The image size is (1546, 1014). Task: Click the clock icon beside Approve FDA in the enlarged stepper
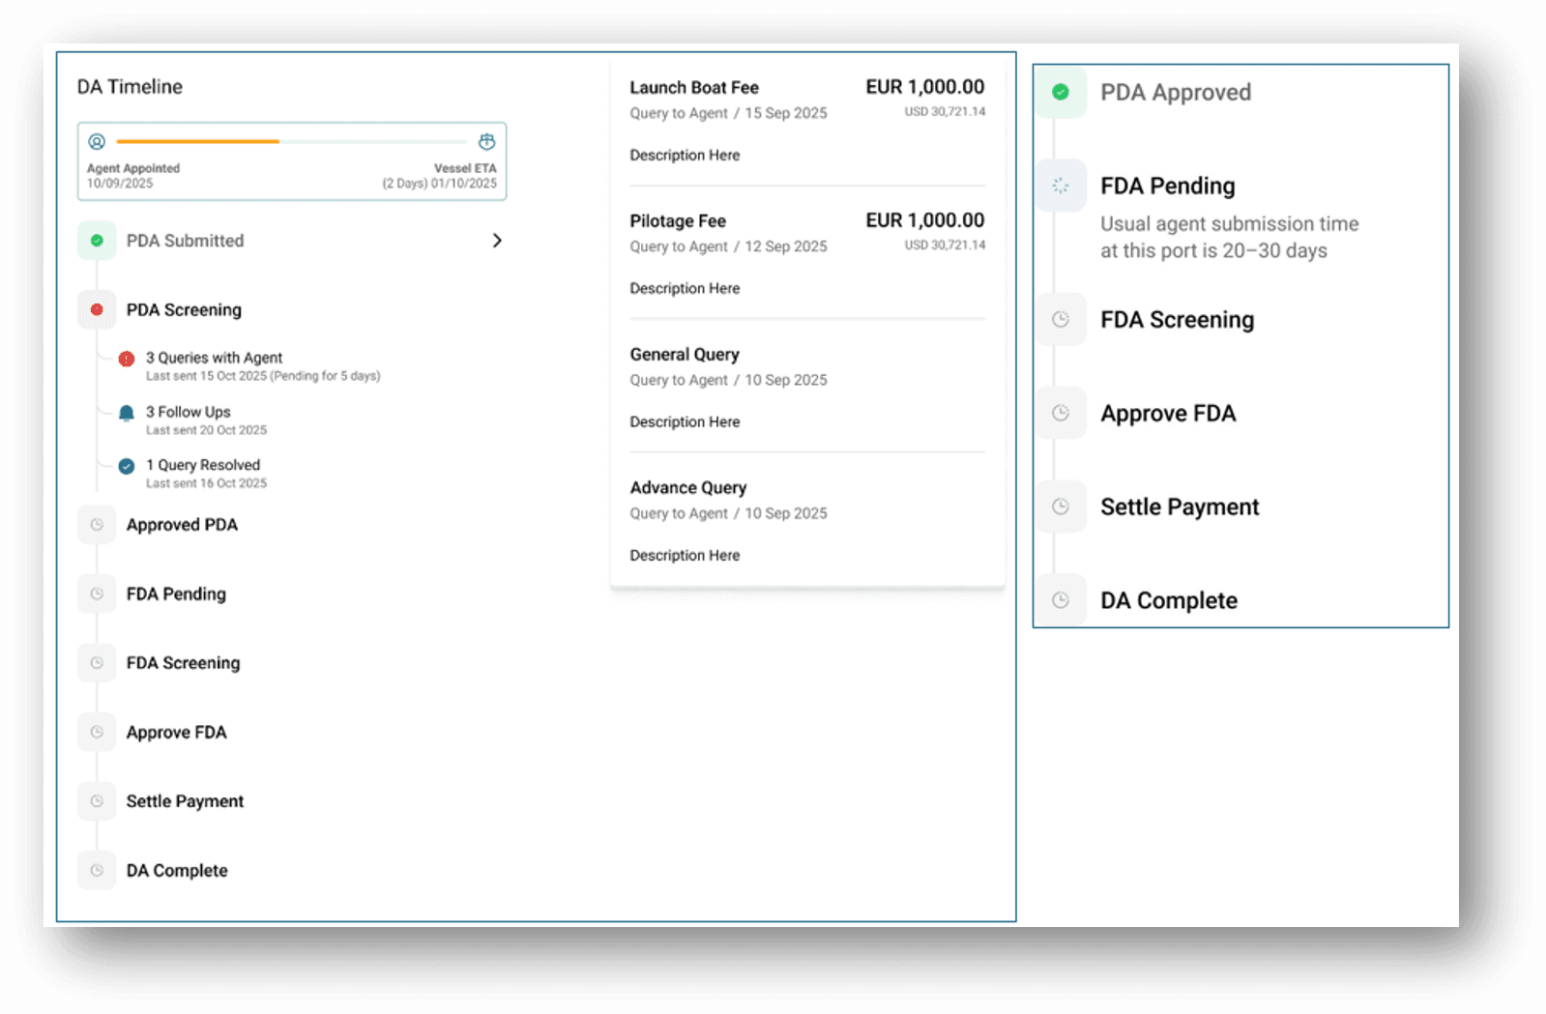(1061, 414)
